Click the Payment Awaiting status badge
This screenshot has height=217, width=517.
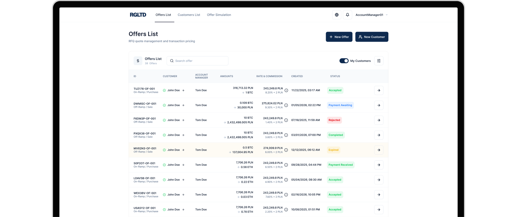click(x=340, y=105)
